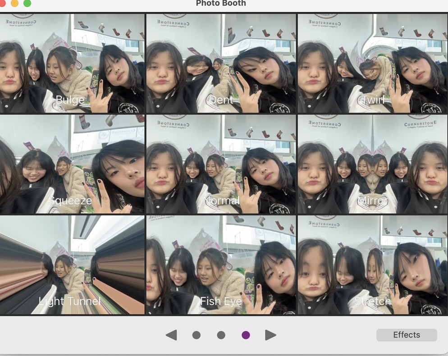Pick the Light Tunnel effect tile
Screen dimensions: 448x356
[x=72, y=265]
